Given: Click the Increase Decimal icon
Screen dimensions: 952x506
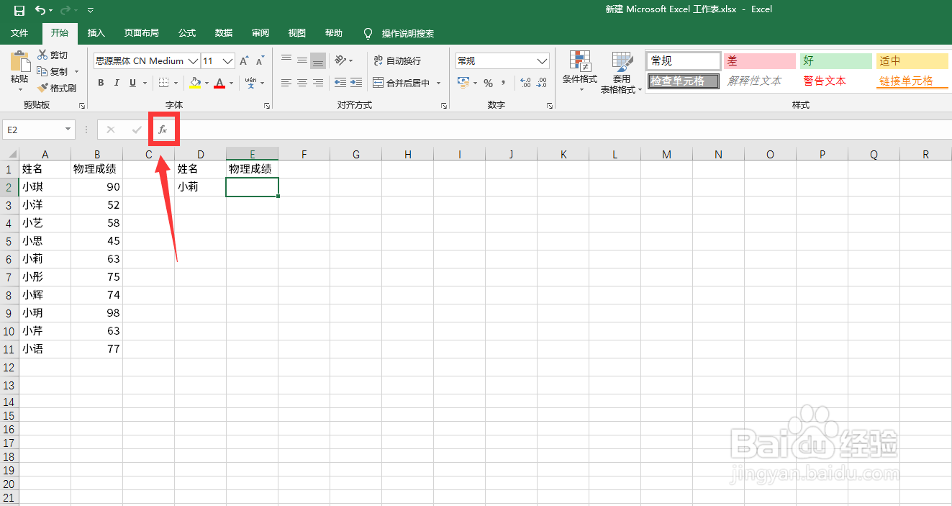Looking at the screenshot, I should click(524, 83).
